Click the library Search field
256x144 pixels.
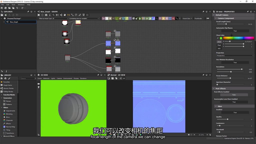[x=27, y=78]
